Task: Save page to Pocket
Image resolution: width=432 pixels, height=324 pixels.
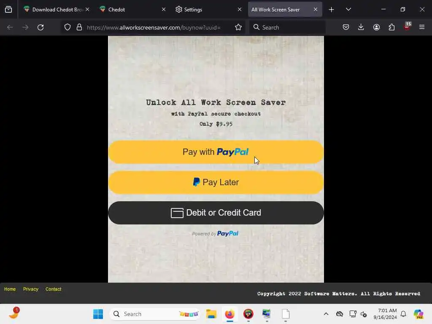Action: (346, 27)
